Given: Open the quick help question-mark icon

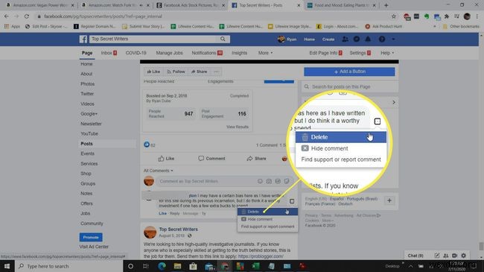Looking at the screenshot, I should coord(382,39).
